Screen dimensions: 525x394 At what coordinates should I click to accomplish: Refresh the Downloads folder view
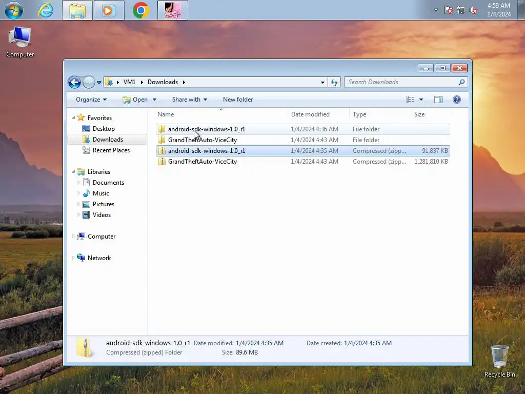pos(334,82)
